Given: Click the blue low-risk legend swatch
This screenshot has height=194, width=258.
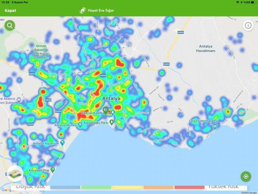Looking at the screenshot, I should [65, 187].
